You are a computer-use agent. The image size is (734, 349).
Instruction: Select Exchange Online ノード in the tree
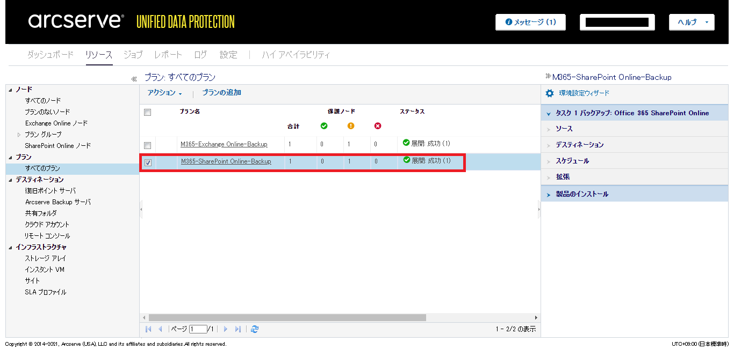pos(56,123)
